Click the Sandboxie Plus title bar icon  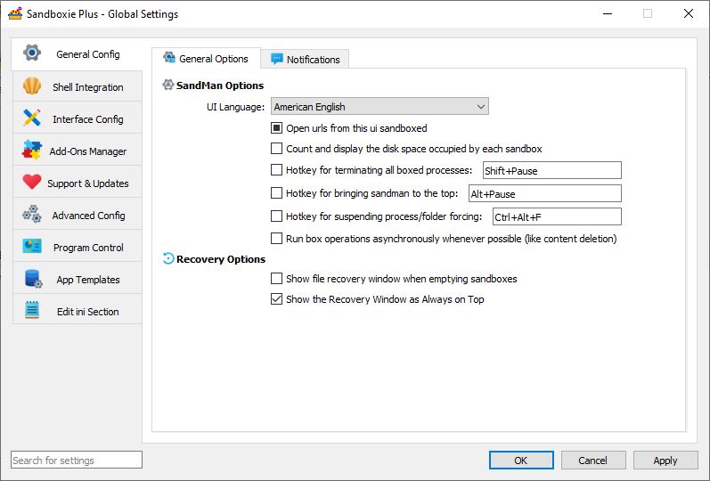[15, 13]
